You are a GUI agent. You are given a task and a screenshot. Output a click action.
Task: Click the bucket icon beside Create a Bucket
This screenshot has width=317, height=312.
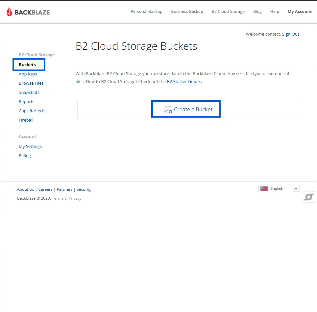pos(168,110)
